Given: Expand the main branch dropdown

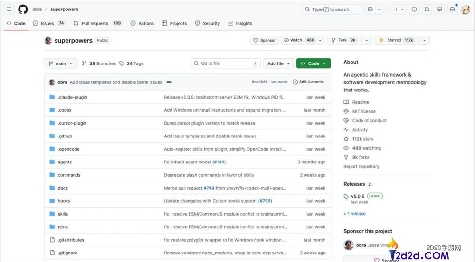Looking at the screenshot, I should click(x=61, y=63).
